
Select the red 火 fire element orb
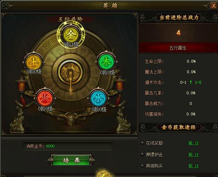[x=45, y=98]
